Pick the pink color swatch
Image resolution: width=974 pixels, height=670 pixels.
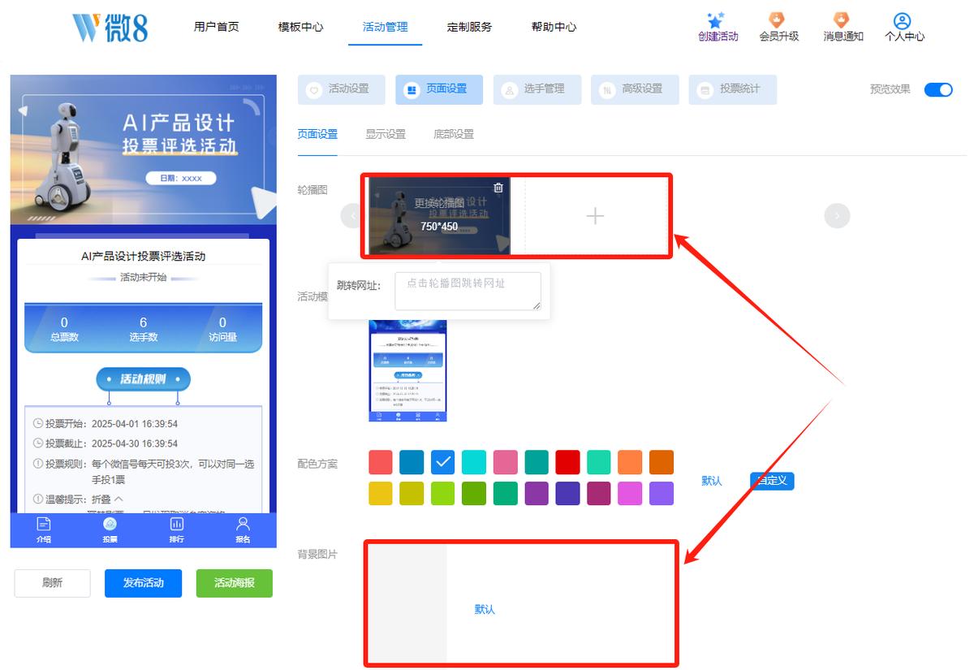(x=506, y=462)
